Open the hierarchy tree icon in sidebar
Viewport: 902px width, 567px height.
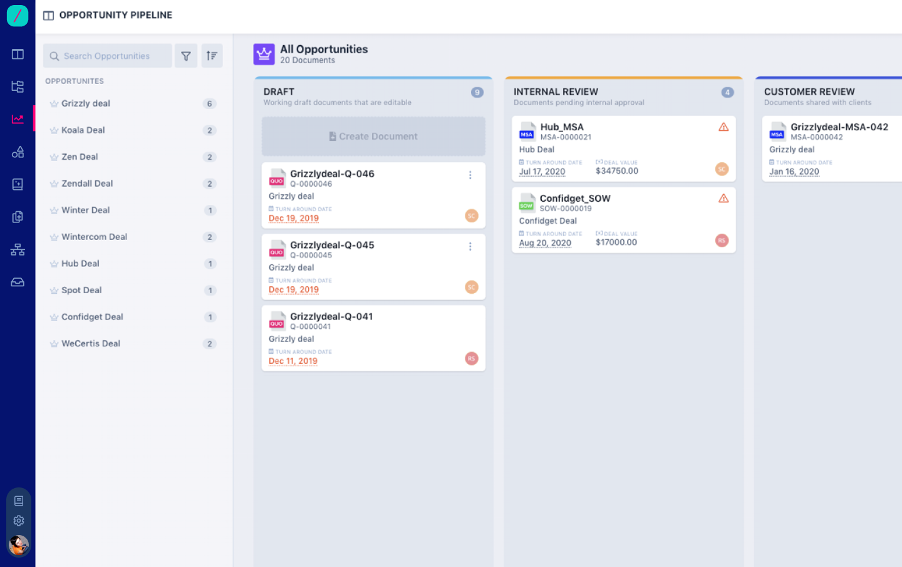point(18,86)
